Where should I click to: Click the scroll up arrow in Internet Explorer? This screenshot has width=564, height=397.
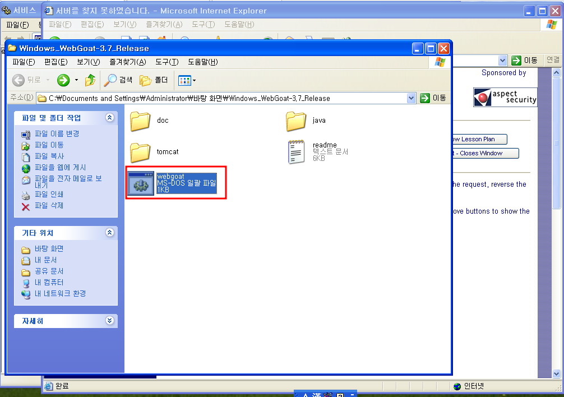(x=557, y=73)
